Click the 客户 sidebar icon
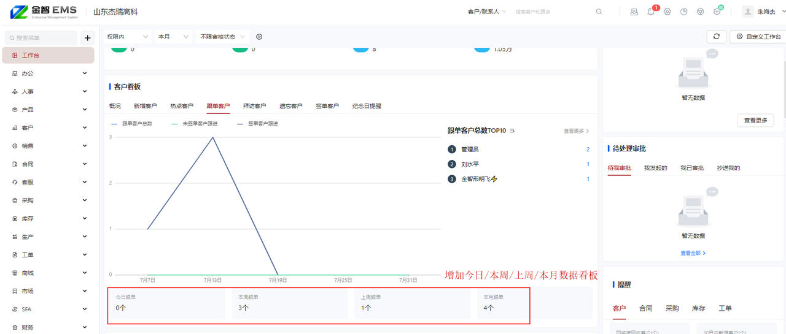786x334 pixels. (15, 127)
